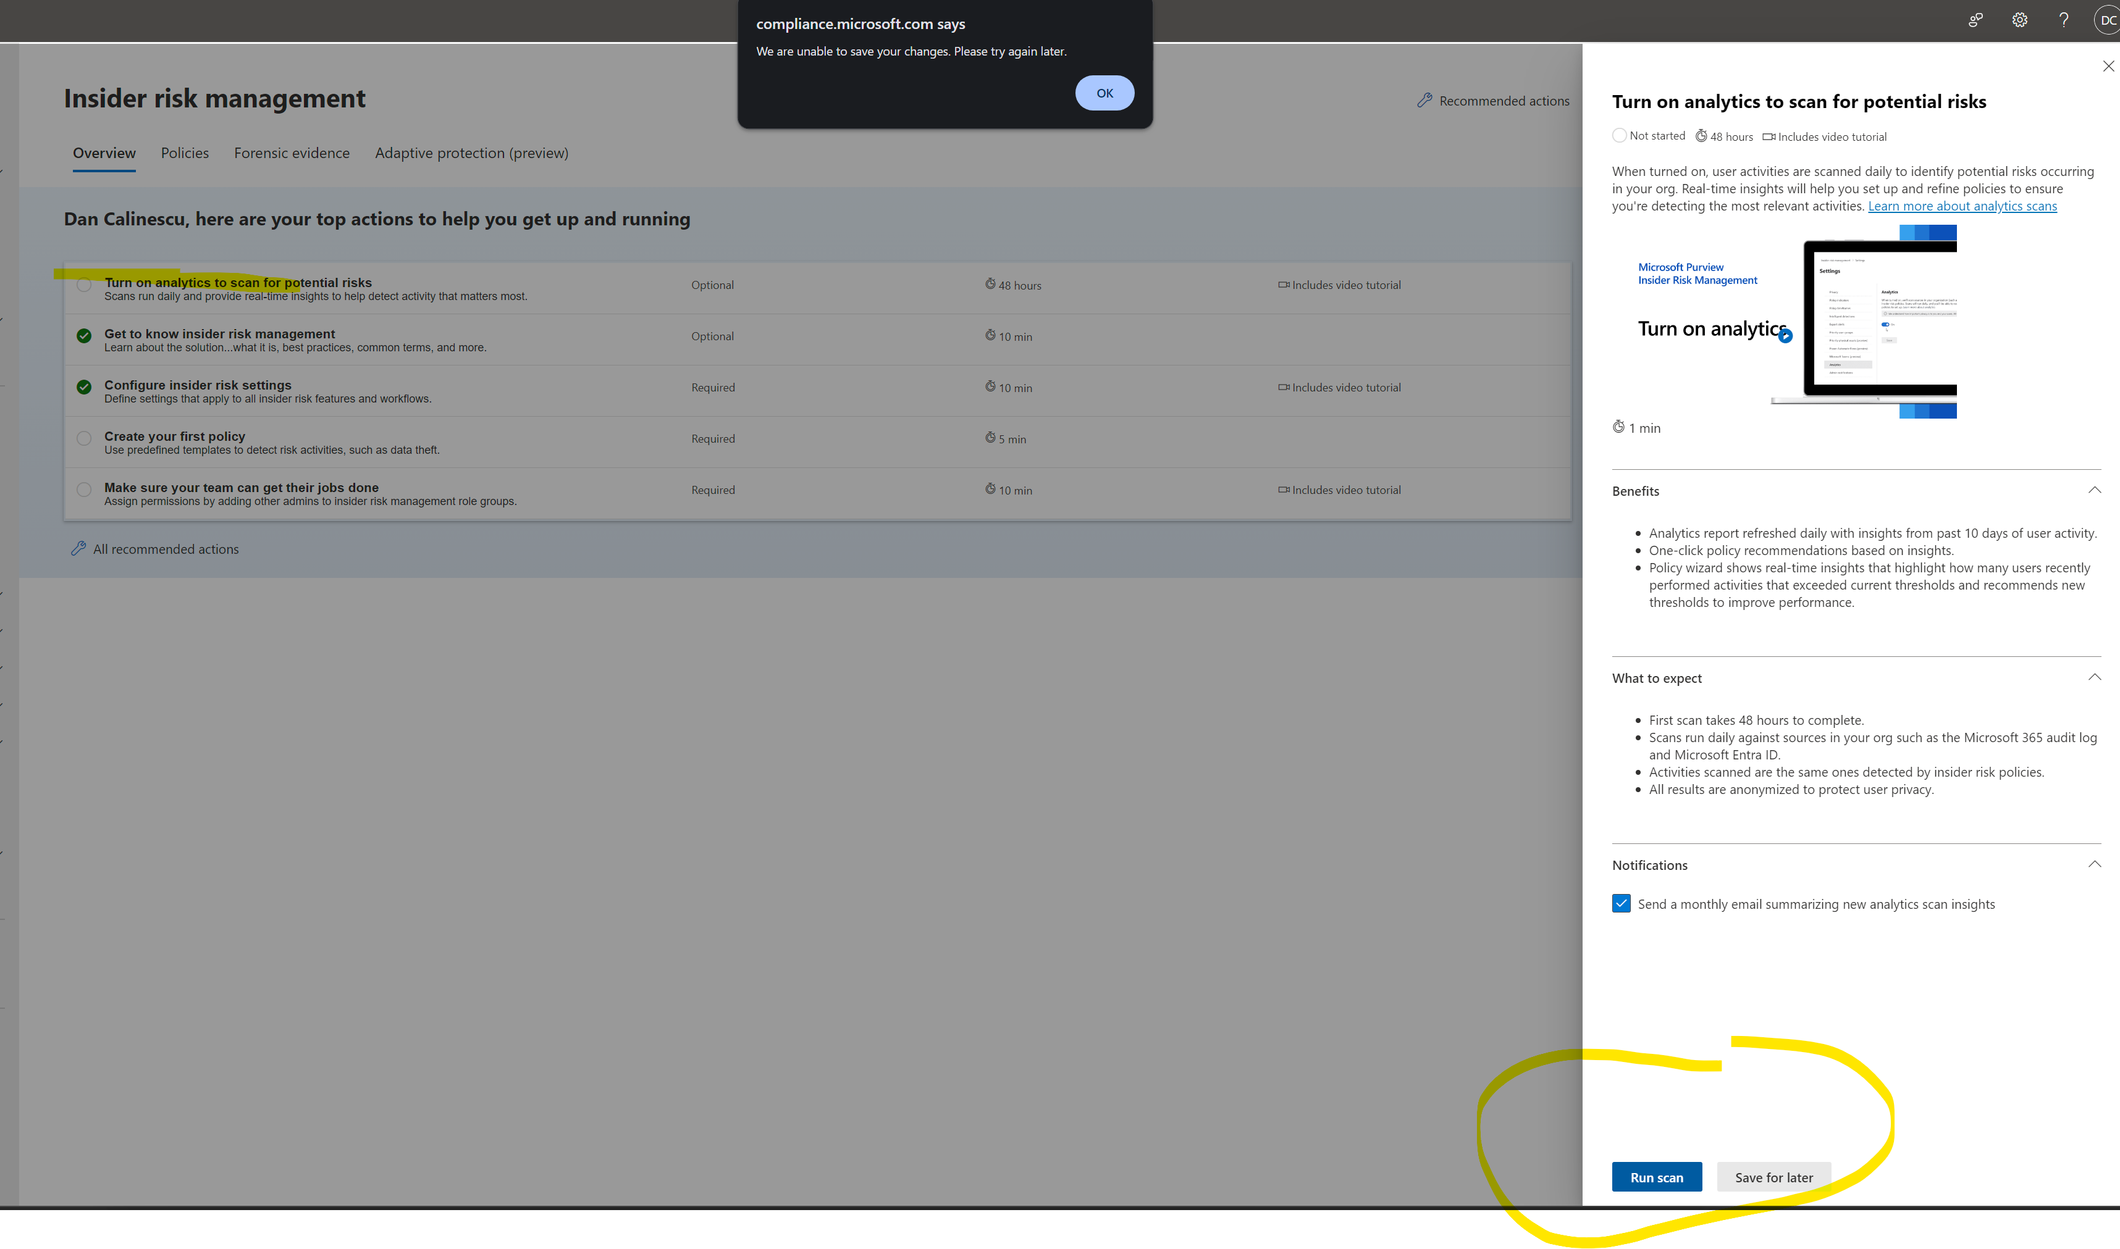The image size is (2120, 1249).
Task: Click the All recommended actions wrench icon
Action: (x=78, y=549)
